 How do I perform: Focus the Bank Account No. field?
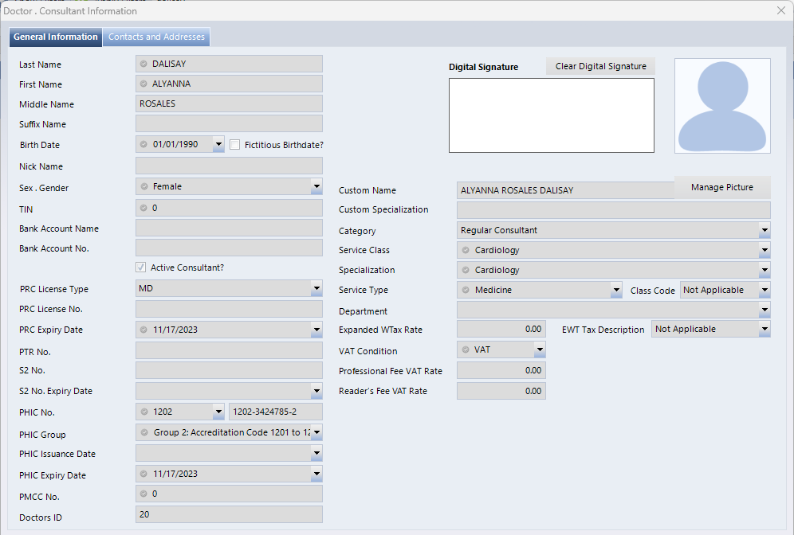tap(229, 248)
